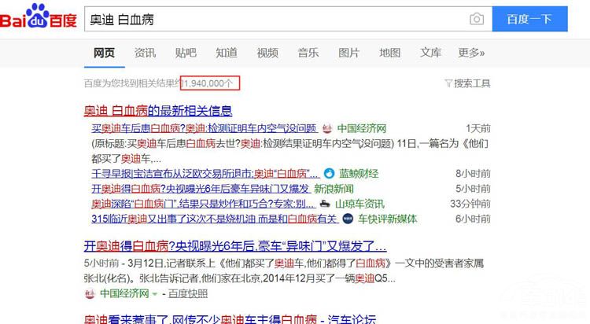Click 山琼车资讯 source text
590x324 pixels.
click(360, 204)
